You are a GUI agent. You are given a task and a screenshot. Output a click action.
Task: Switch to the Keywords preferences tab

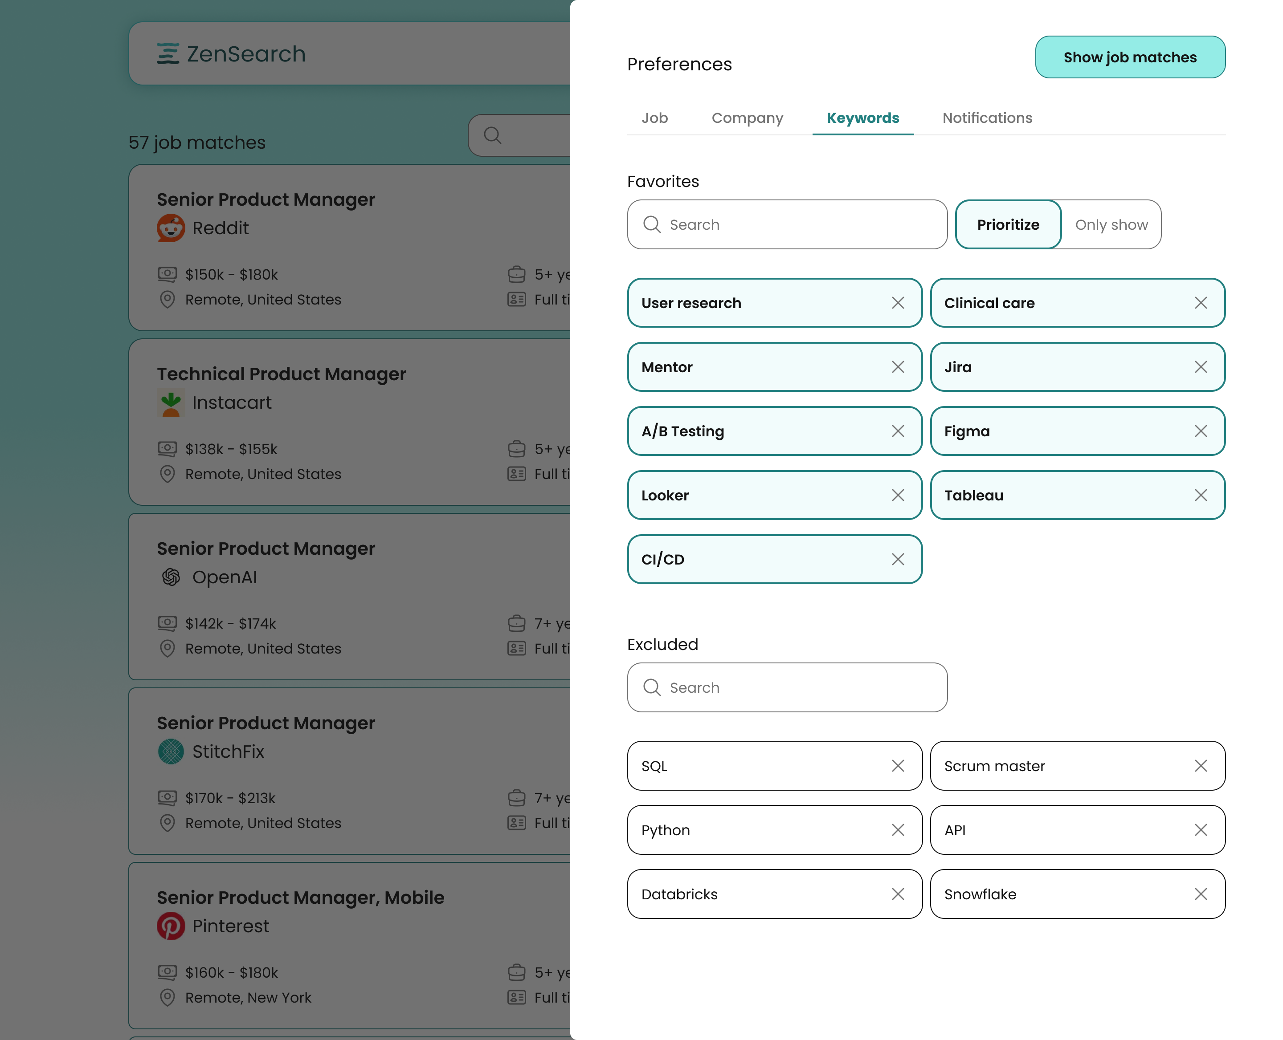coord(862,118)
